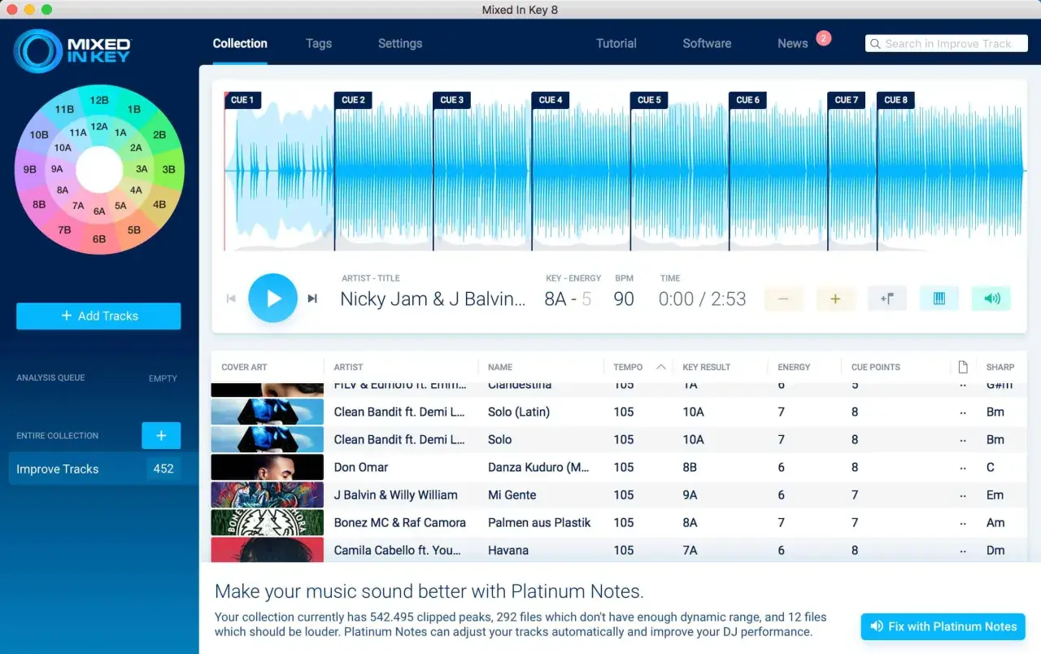Open the Software tab
The width and height of the screenshot is (1041, 654).
707,43
